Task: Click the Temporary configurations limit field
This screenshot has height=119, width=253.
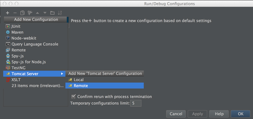Action: pos(136,103)
